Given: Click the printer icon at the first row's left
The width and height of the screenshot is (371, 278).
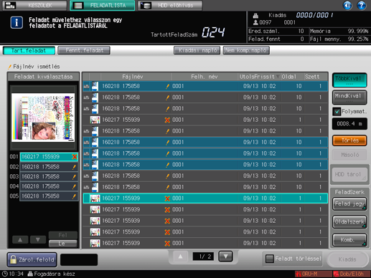Looking at the screenshot, I should click(86, 86).
